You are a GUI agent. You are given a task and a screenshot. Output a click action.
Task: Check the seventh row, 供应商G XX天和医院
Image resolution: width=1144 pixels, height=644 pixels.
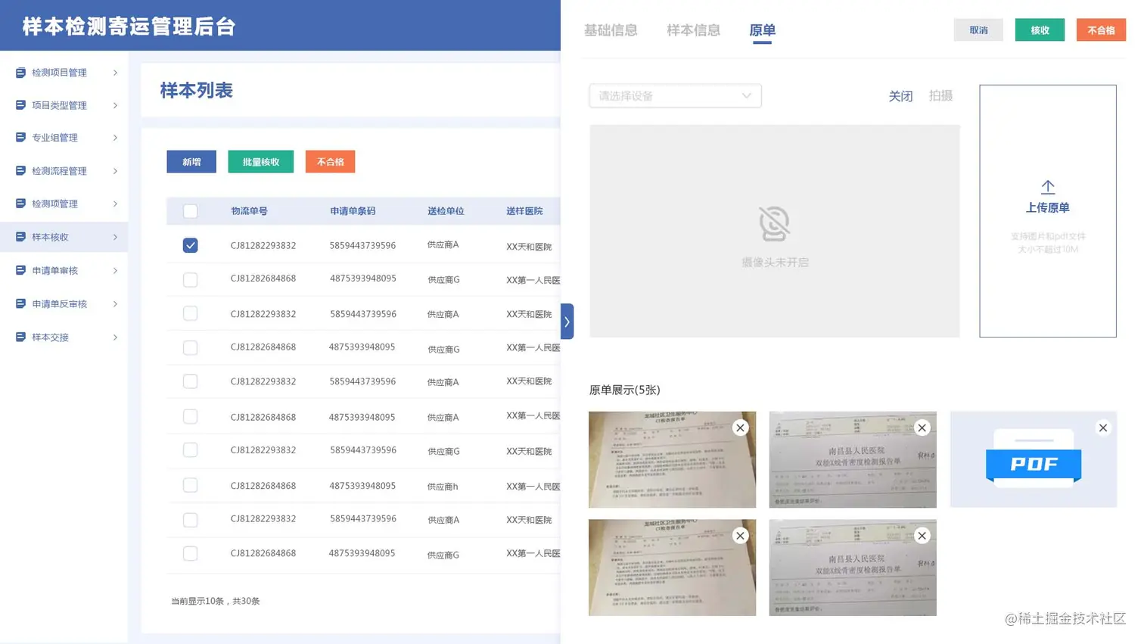click(x=191, y=450)
